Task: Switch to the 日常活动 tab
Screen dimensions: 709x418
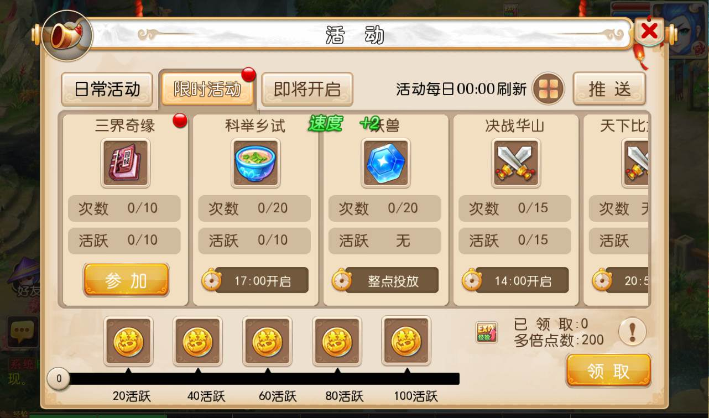Action: point(107,89)
